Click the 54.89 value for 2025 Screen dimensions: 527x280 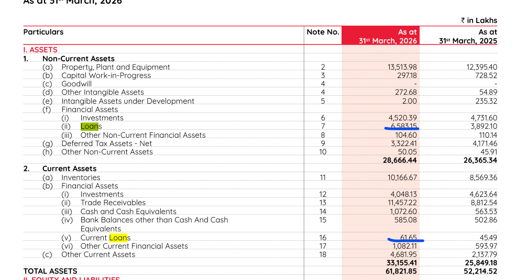click(x=488, y=92)
